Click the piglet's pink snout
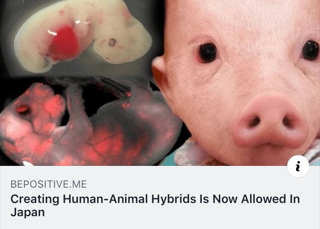This screenshot has height=229, width=320. [x=270, y=122]
